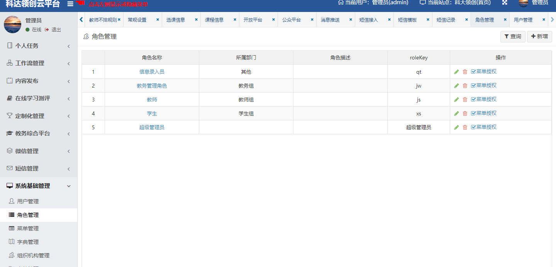The image size is (556, 267).
Task: Open the admin avatar in top right
Action: [523, 3]
